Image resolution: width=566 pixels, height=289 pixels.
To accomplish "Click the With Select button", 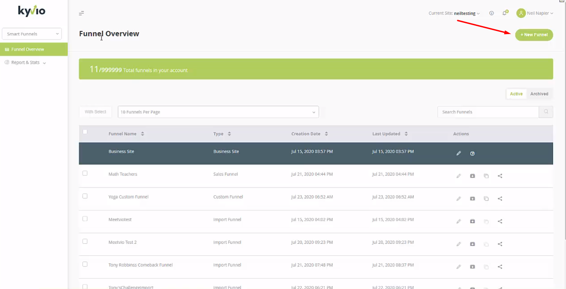I will 96,112.
